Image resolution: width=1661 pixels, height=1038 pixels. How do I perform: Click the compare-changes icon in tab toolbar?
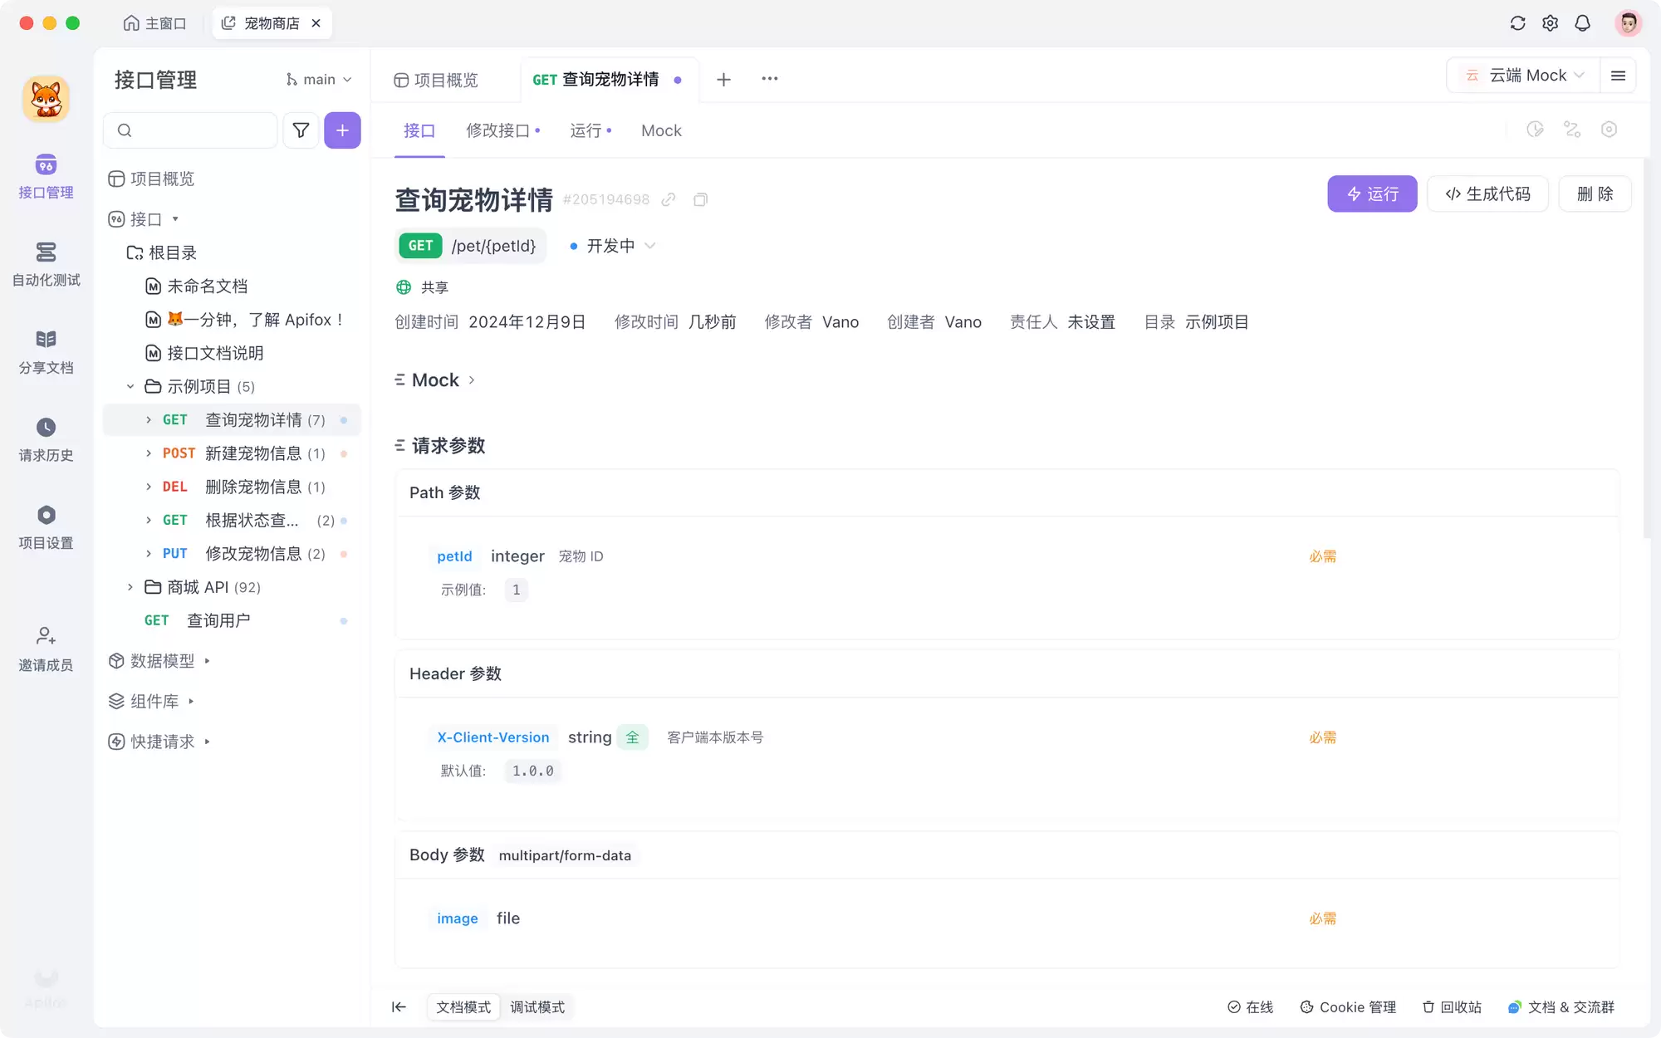pyautogui.click(x=1572, y=130)
